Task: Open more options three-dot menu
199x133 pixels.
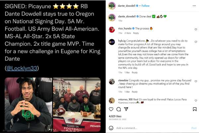Action: click(x=194, y=6)
